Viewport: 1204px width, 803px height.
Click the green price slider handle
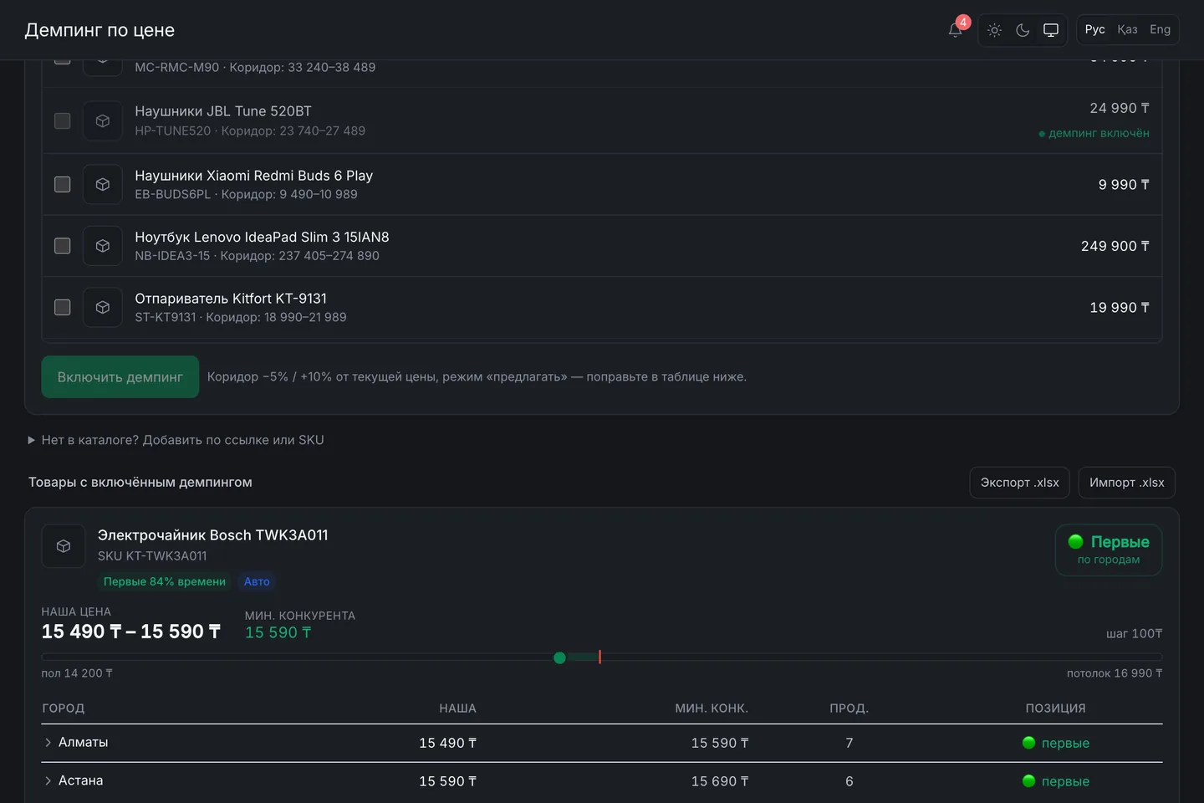560,658
